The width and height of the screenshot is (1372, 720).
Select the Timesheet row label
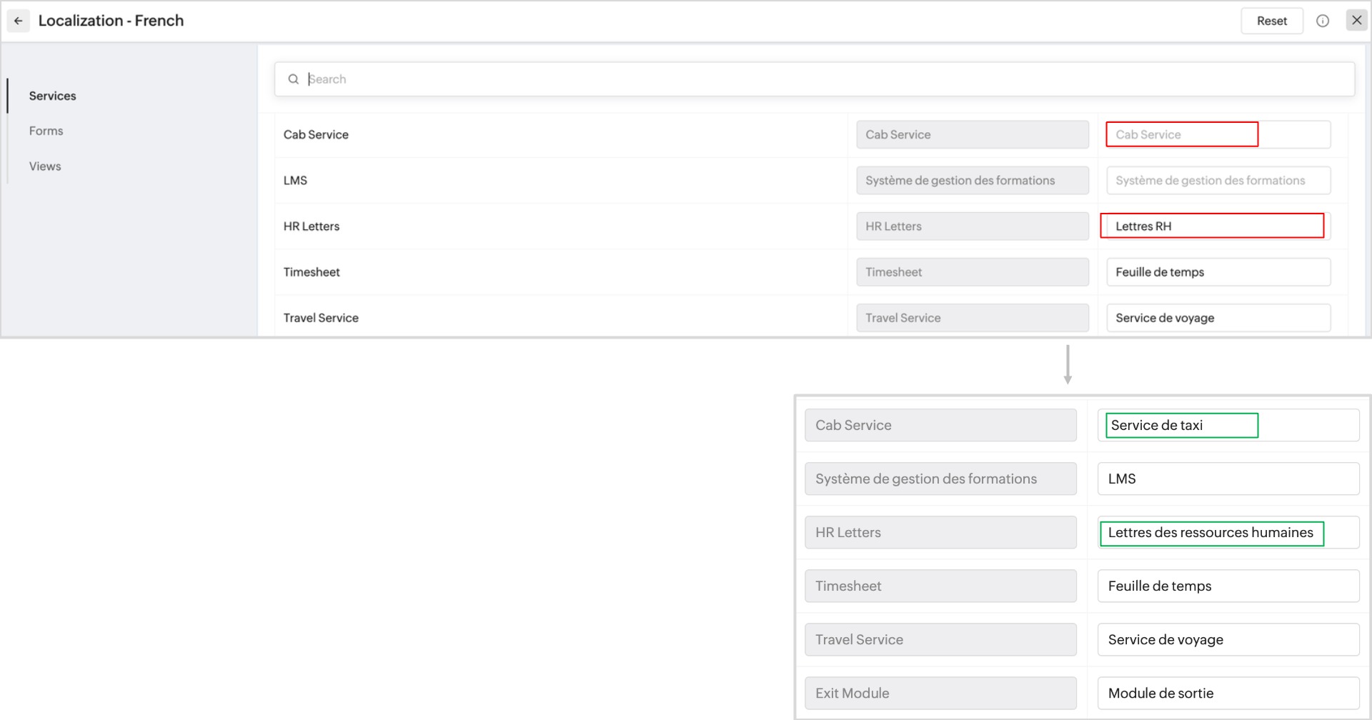click(x=312, y=272)
